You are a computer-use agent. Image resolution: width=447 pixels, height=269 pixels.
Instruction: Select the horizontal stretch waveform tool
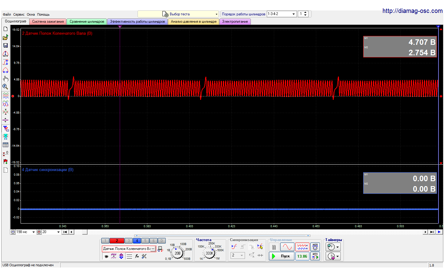click(x=6, y=70)
